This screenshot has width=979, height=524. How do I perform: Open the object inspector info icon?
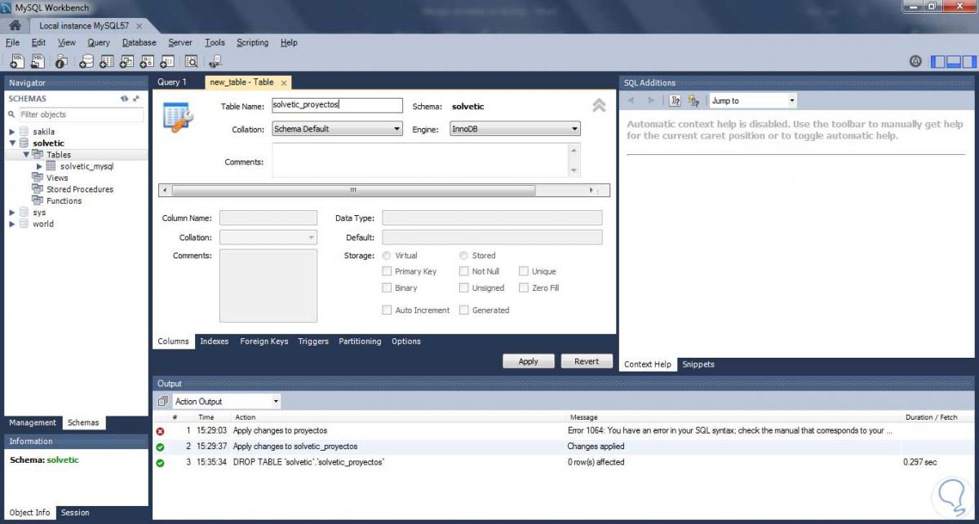(61, 61)
